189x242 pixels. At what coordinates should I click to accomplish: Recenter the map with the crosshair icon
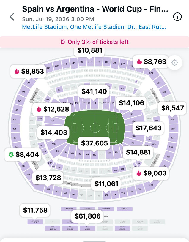point(175,63)
